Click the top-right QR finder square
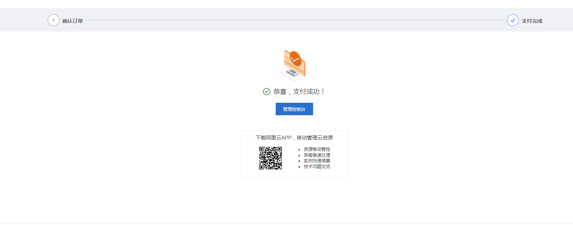This screenshot has height=225, width=573. tap(279, 150)
